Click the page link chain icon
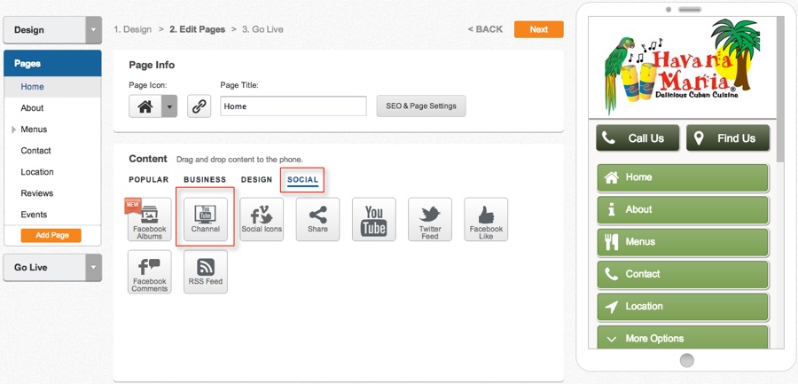The width and height of the screenshot is (798, 384). coord(199,106)
